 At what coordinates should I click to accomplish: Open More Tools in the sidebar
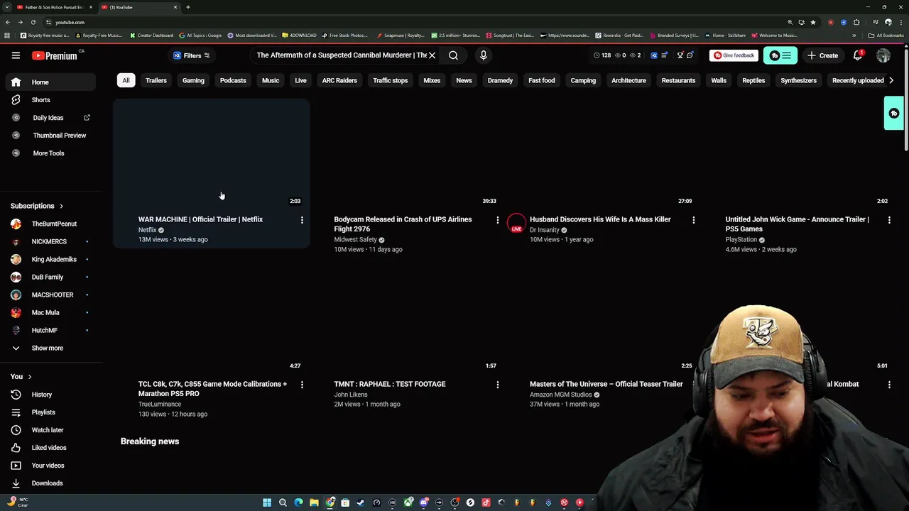click(x=51, y=153)
